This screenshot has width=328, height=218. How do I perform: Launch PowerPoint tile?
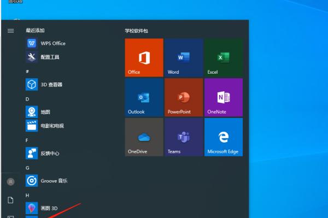(184, 97)
